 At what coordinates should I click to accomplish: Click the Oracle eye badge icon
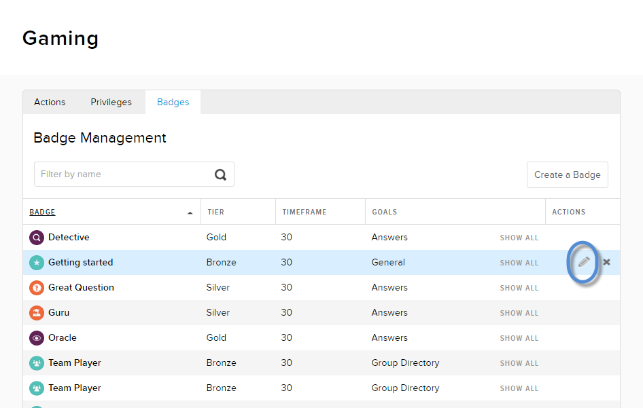[x=36, y=338]
